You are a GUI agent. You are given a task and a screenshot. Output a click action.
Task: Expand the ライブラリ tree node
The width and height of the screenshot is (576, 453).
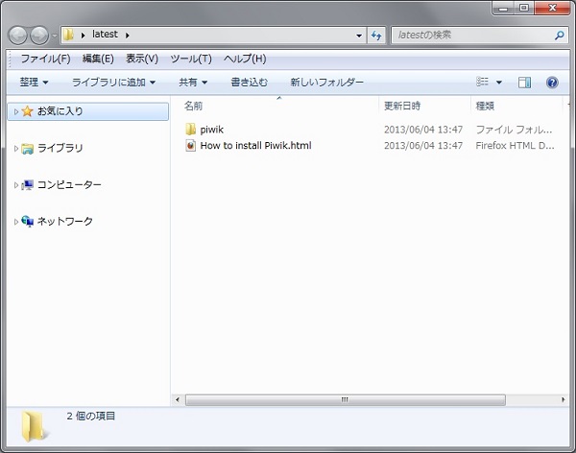[x=15, y=149]
